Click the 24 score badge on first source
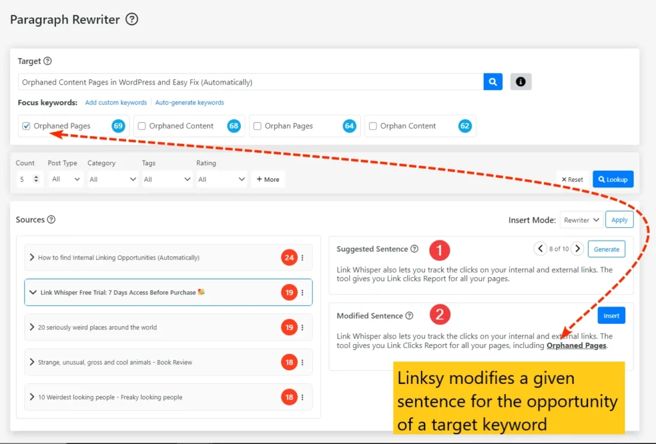The image size is (656, 444). click(289, 258)
